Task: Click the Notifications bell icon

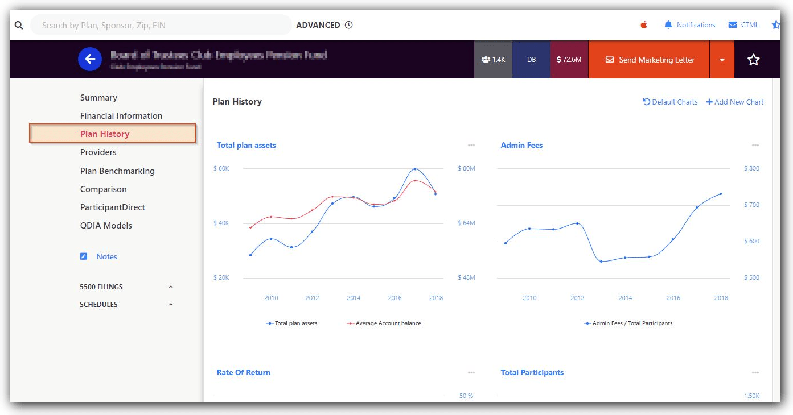Action: pos(668,25)
